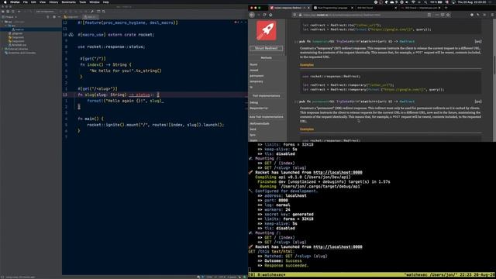Collapse the temporary fn docs section
The width and height of the screenshot is (496, 279).
(x=295, y=41)
